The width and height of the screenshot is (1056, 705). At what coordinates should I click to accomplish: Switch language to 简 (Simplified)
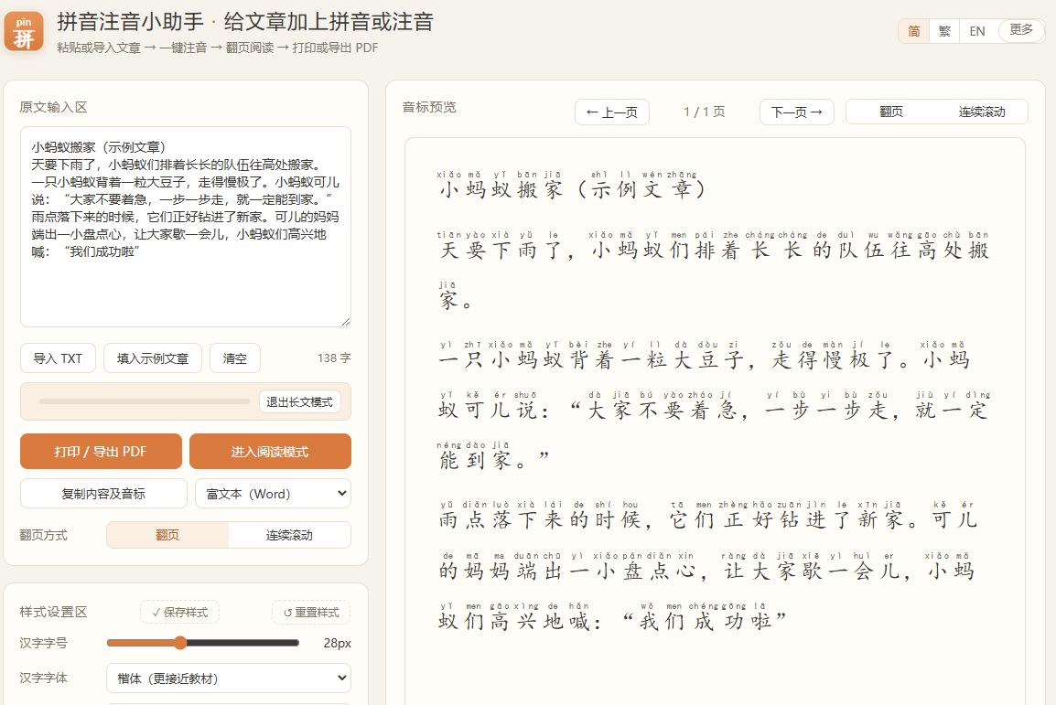pyautogui.click(x=914, y=31)
